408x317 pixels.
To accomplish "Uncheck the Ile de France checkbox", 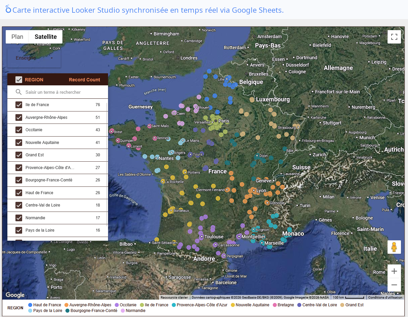I will [19, 105].
